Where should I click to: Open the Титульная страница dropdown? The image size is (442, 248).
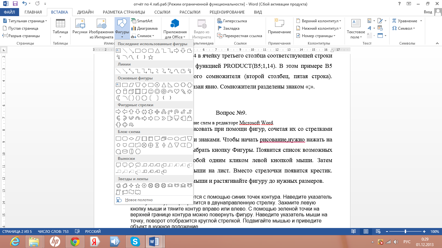[x=25, y=21]
